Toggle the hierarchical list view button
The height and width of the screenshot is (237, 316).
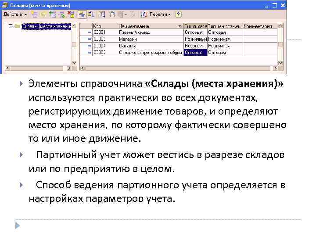[82, 14]
